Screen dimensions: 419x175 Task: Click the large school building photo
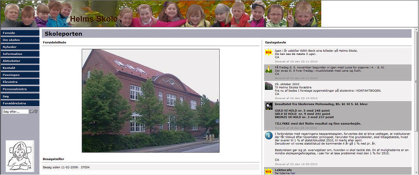[151, 101]
